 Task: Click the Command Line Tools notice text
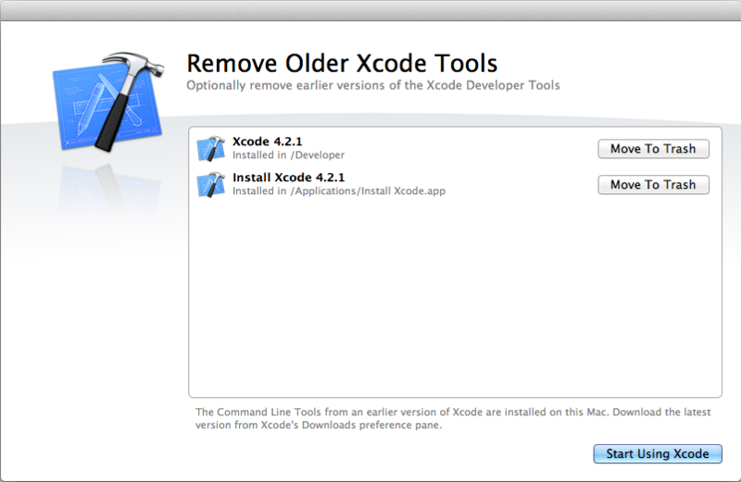pyautogui.click(x=453, y=418)
